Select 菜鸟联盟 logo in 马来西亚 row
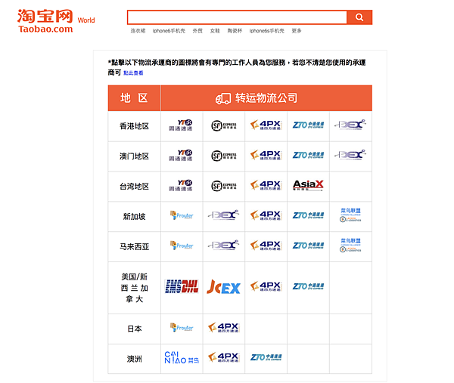 click(350, 245)
